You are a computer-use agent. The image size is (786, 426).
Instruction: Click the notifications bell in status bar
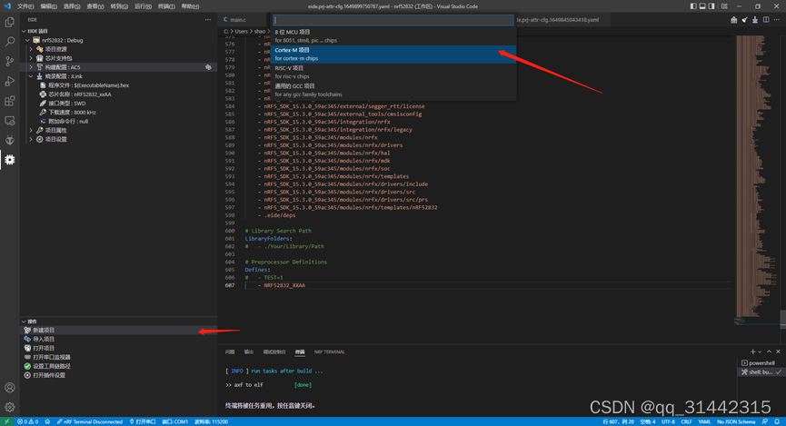[x=777, y=421]
